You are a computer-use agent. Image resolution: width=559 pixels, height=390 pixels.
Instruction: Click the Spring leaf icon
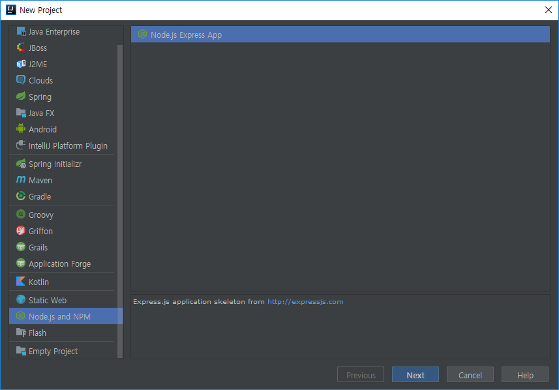click(x=21, y=97)
